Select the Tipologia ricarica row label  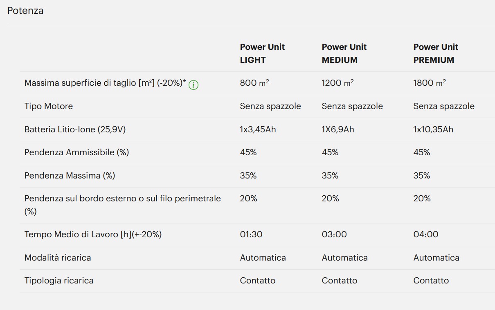59,281
